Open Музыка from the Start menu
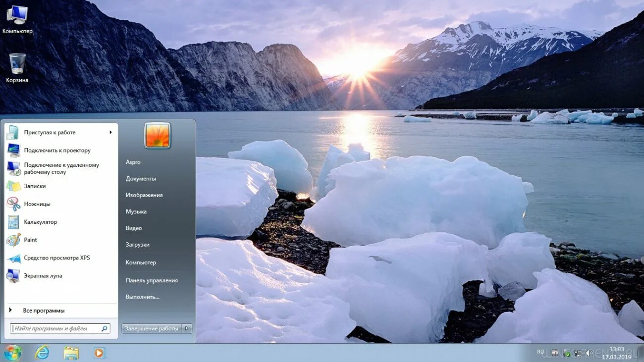The height and width of the screenshot is (362, 644). pyautogui.click(x=136, y=211)
